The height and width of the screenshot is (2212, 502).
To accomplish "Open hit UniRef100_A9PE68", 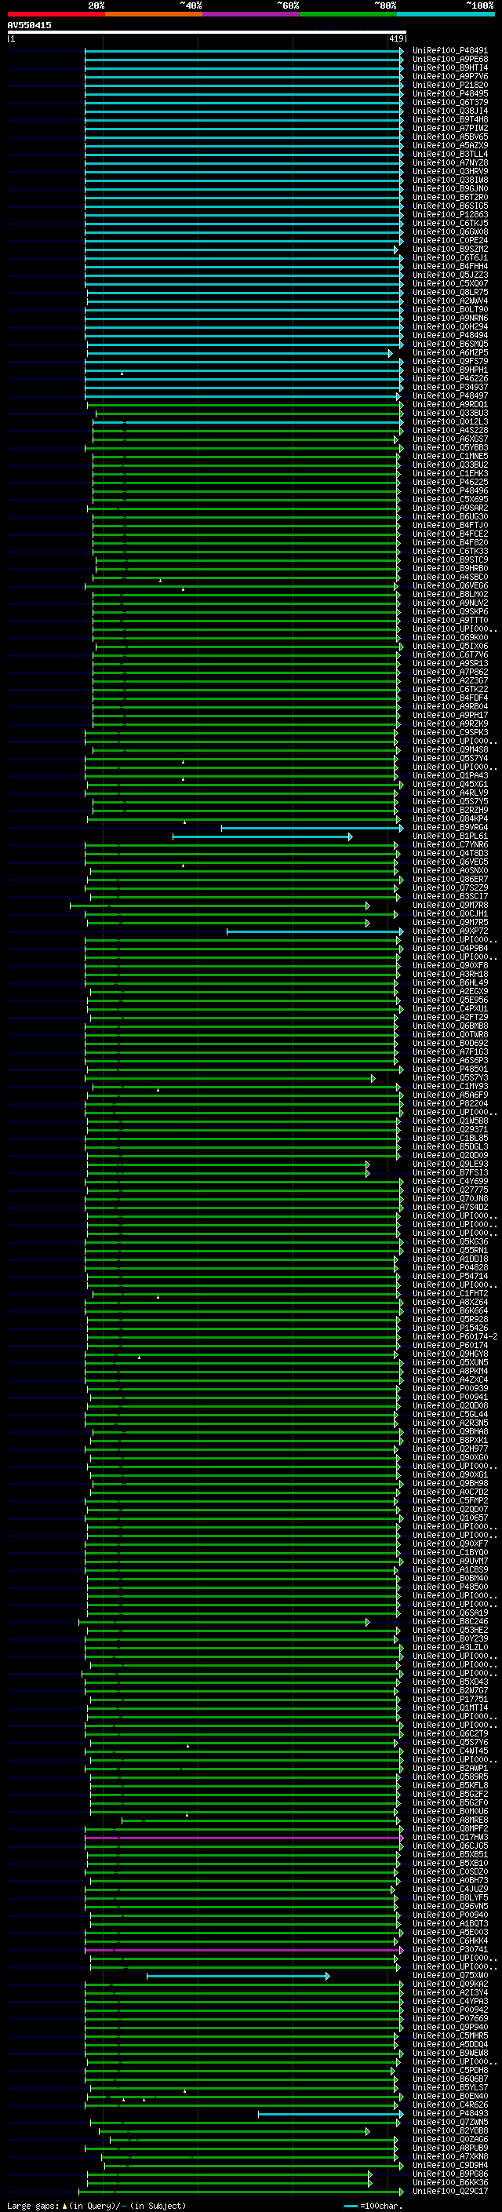I will [x=449, y=60].
